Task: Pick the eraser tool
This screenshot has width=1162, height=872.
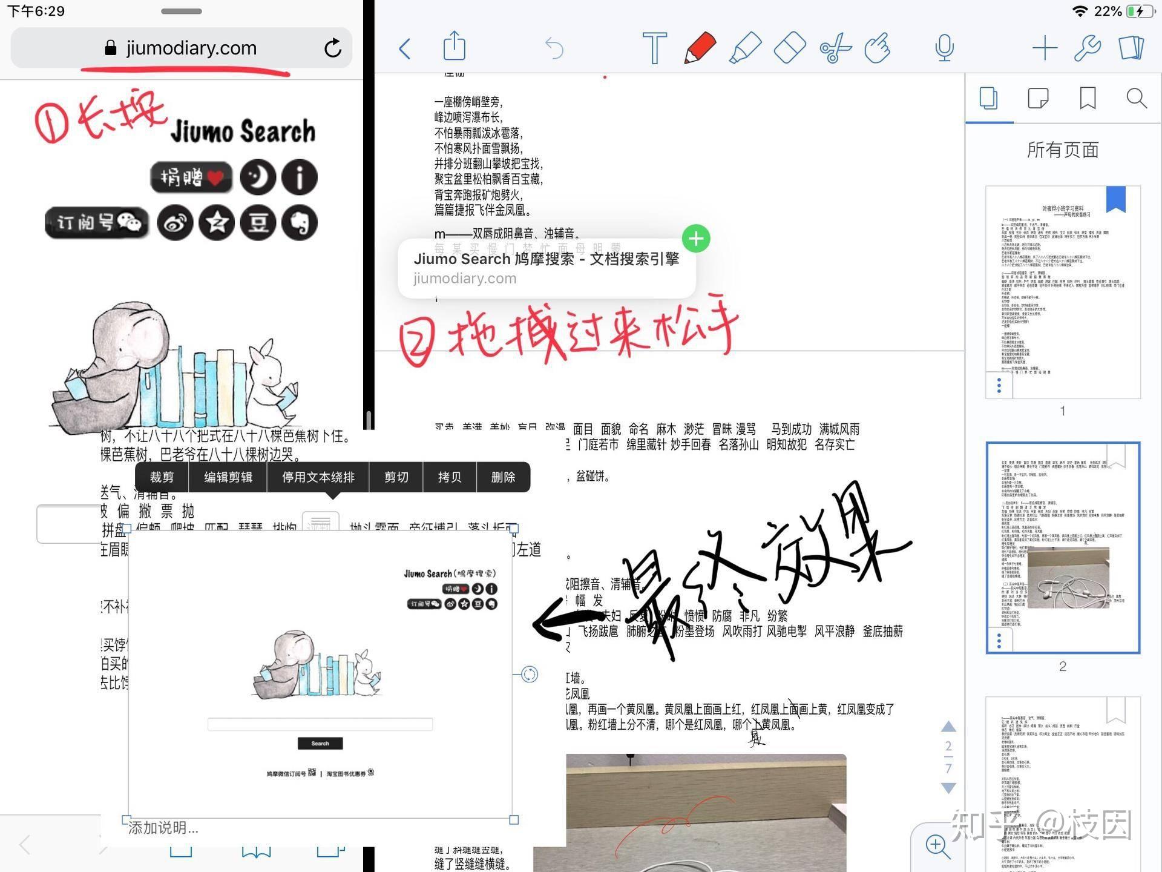Action: click(789, 48)
